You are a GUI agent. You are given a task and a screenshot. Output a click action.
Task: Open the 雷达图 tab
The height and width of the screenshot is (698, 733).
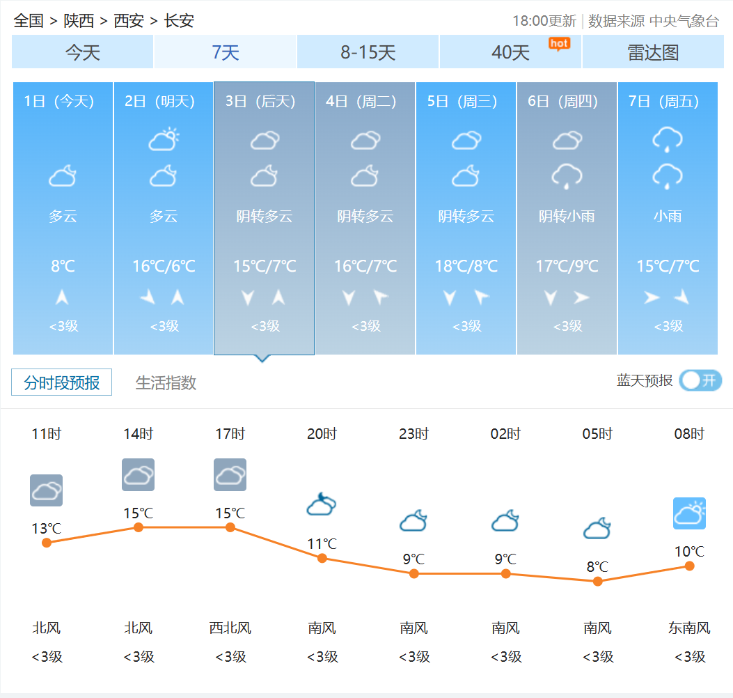652,52
